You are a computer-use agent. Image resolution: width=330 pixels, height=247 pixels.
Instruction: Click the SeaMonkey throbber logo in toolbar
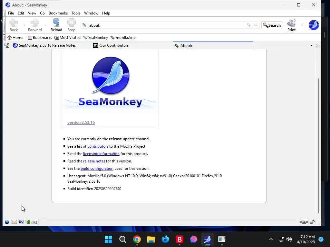coord(314,25)
